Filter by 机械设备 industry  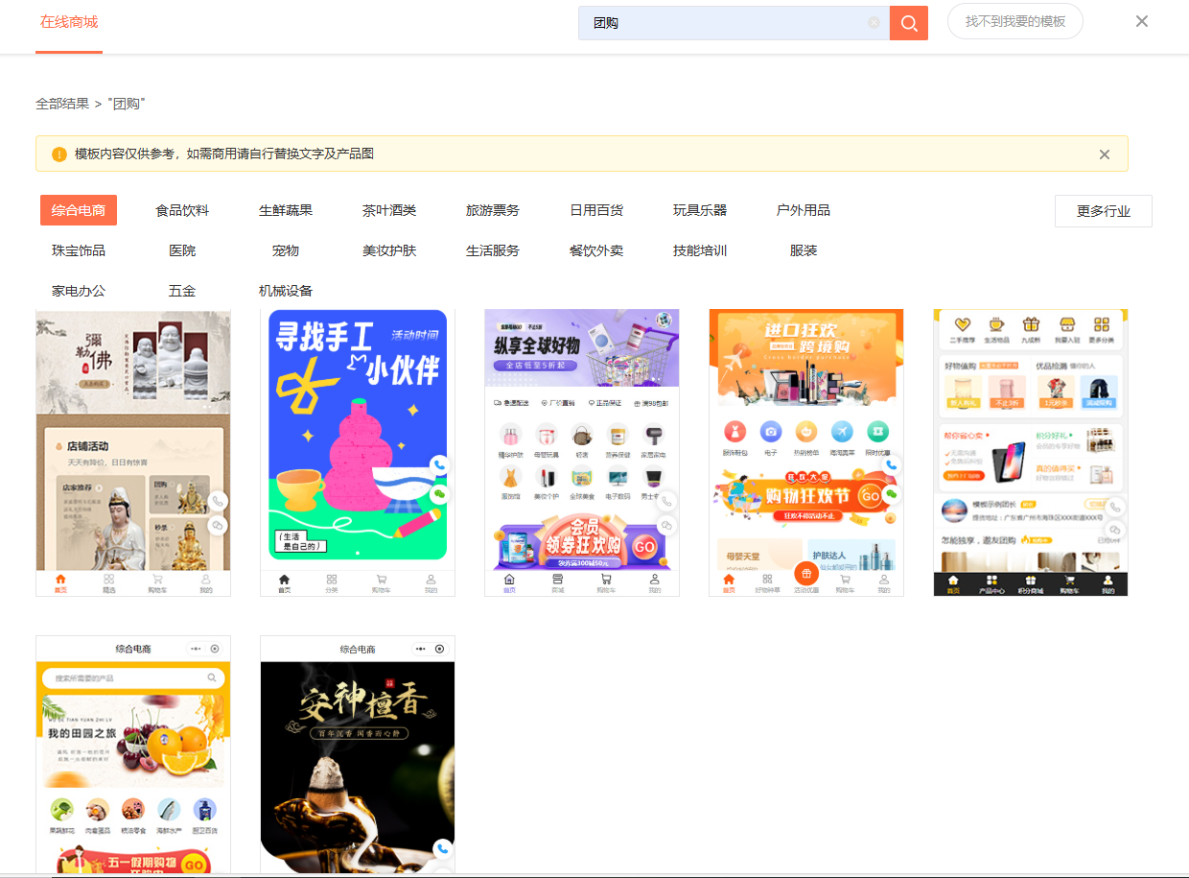click(286, 291)
